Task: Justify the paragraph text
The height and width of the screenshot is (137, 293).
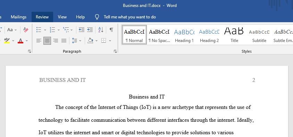Action: point(64,41)
